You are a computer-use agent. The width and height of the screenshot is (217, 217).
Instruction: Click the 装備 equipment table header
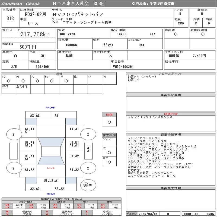59,74
